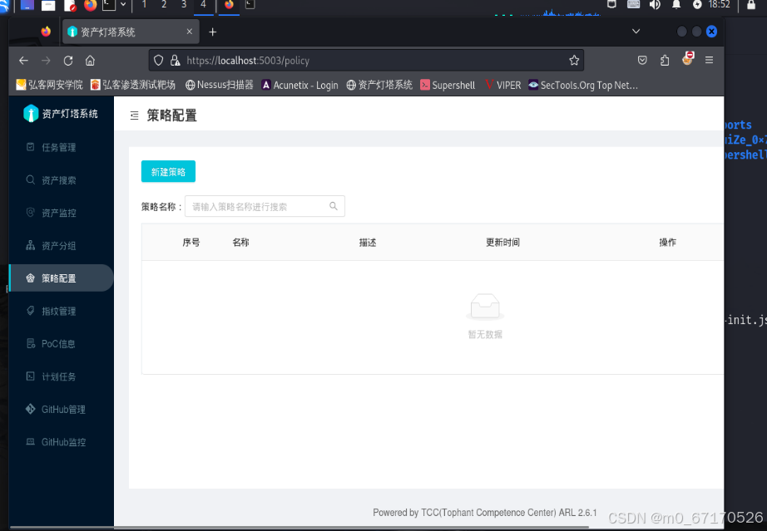Viewport: 767px width, 531px height.
Task: Click the 18:52 clock
Action: (x=719, y=5)
